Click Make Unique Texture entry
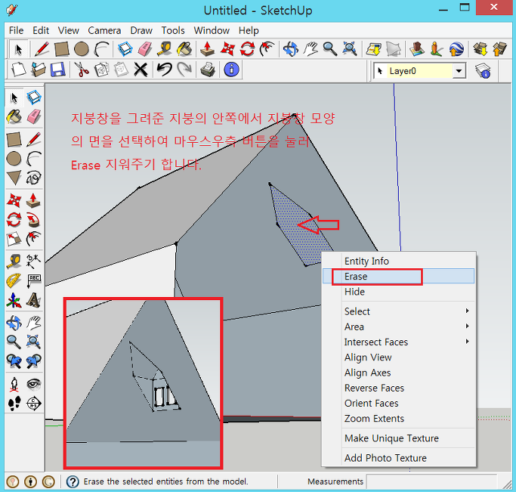This screenshot has width=516, height=492. [398, 438]
